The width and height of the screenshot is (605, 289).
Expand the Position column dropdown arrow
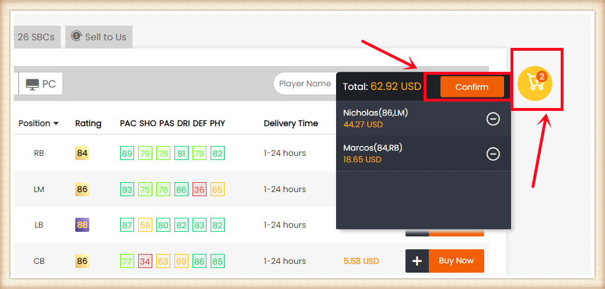click(56, 123)
